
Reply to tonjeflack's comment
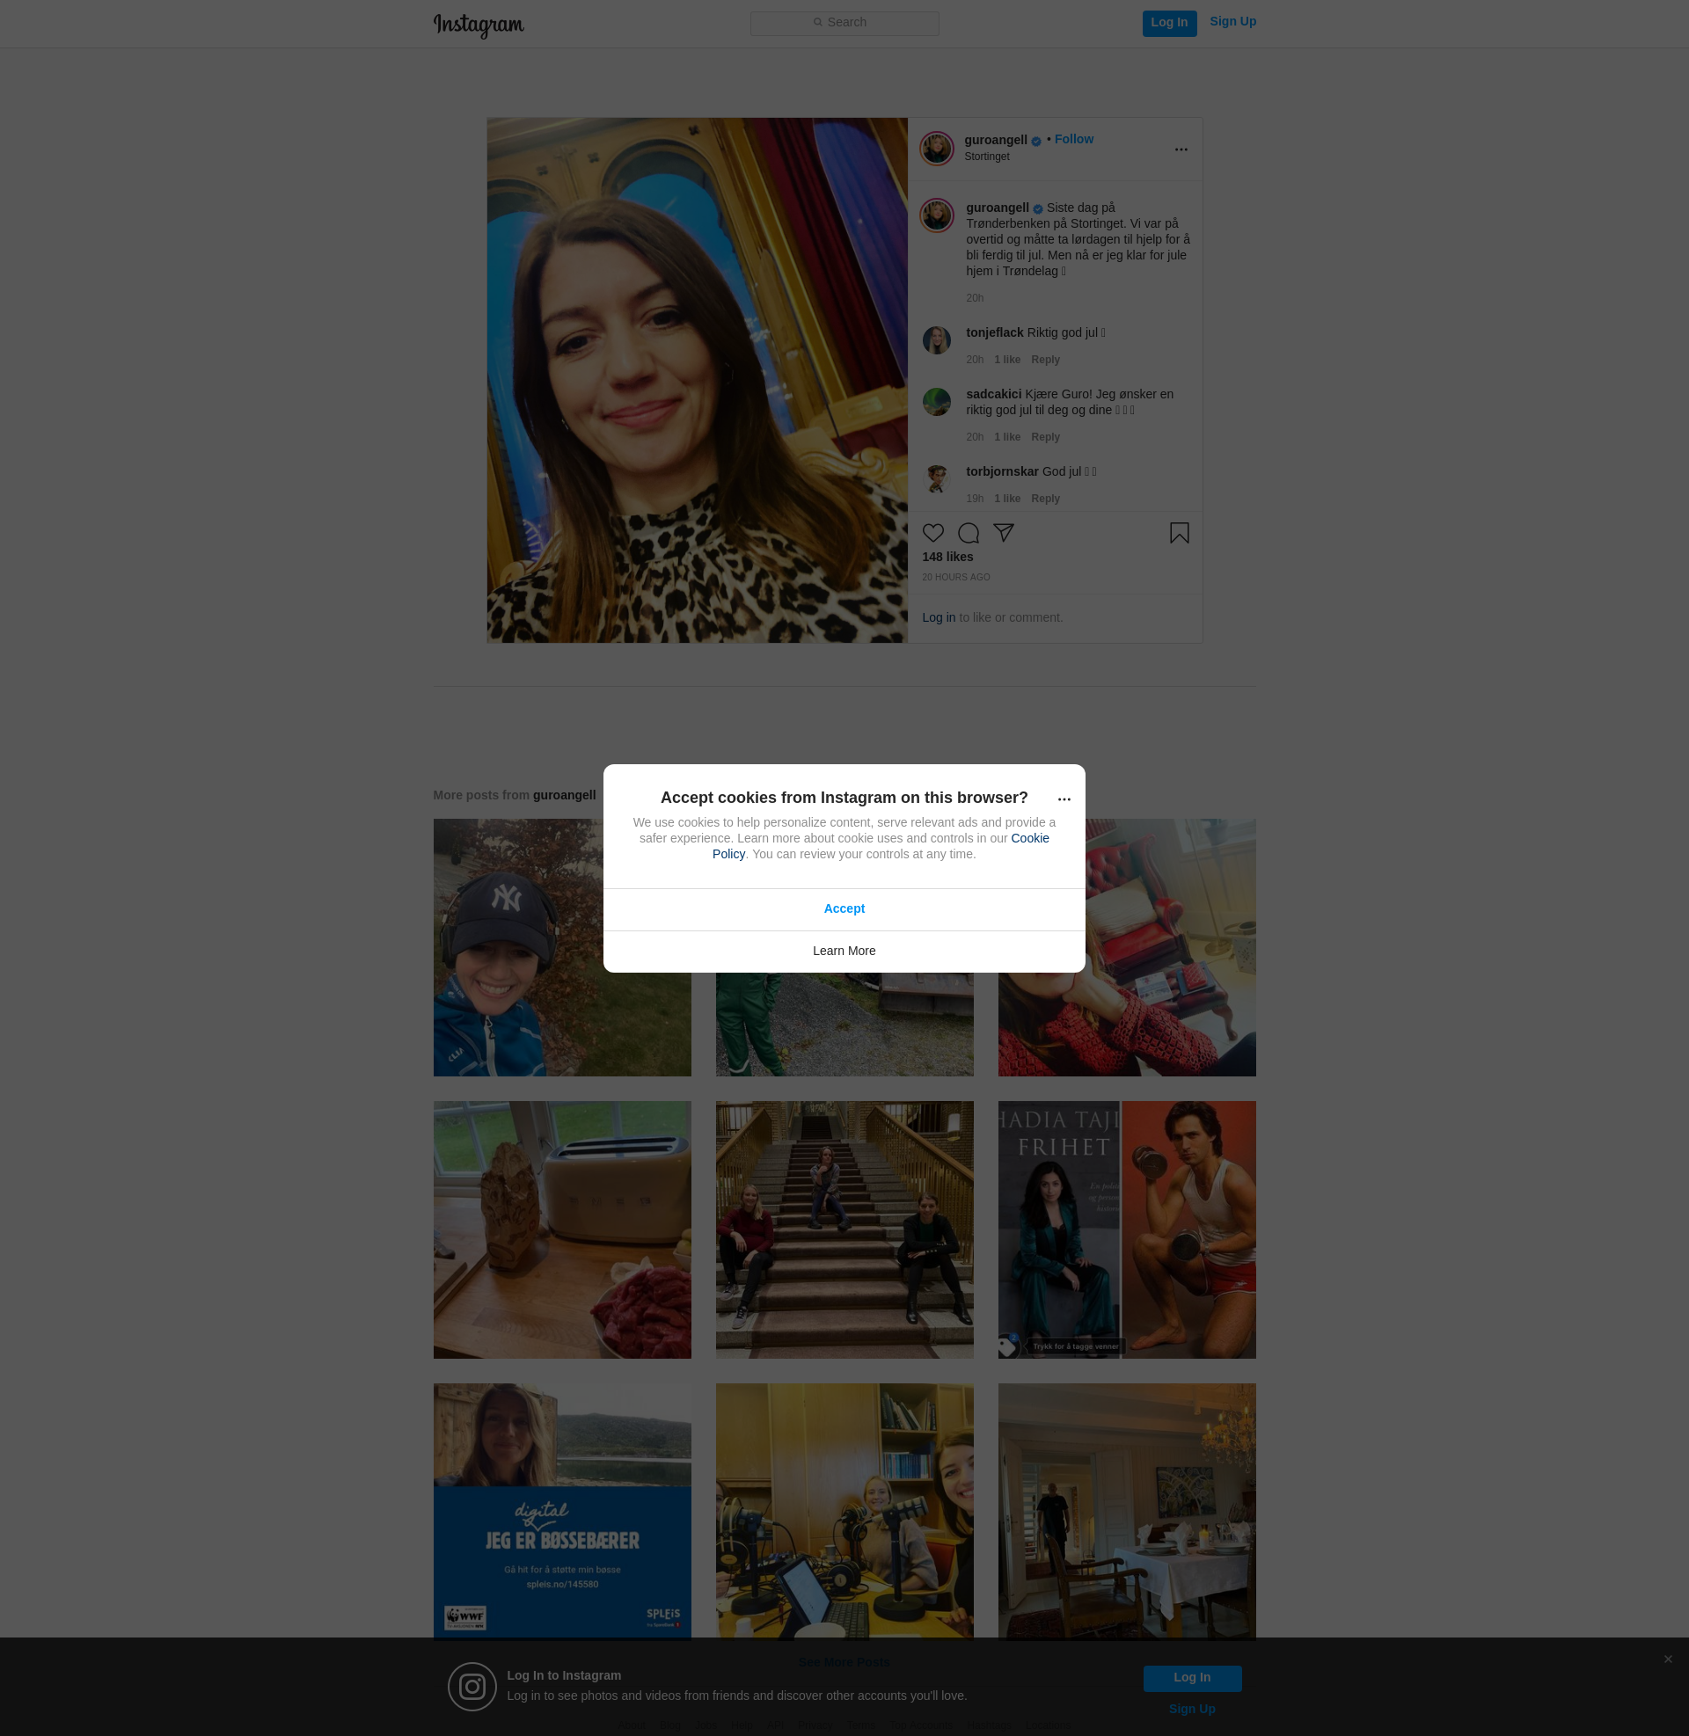tap(1045, 360)
